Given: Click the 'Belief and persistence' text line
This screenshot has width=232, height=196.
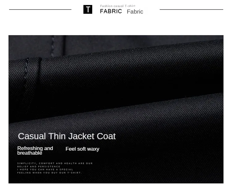Looking at the screenshot, I should [39, 166].
